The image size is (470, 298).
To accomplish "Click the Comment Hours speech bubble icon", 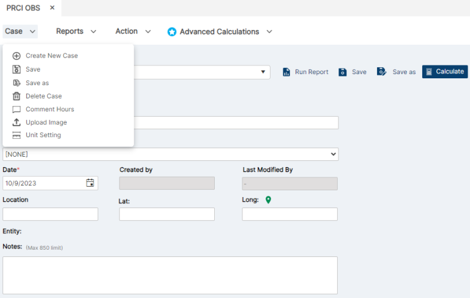I will 17,110.
